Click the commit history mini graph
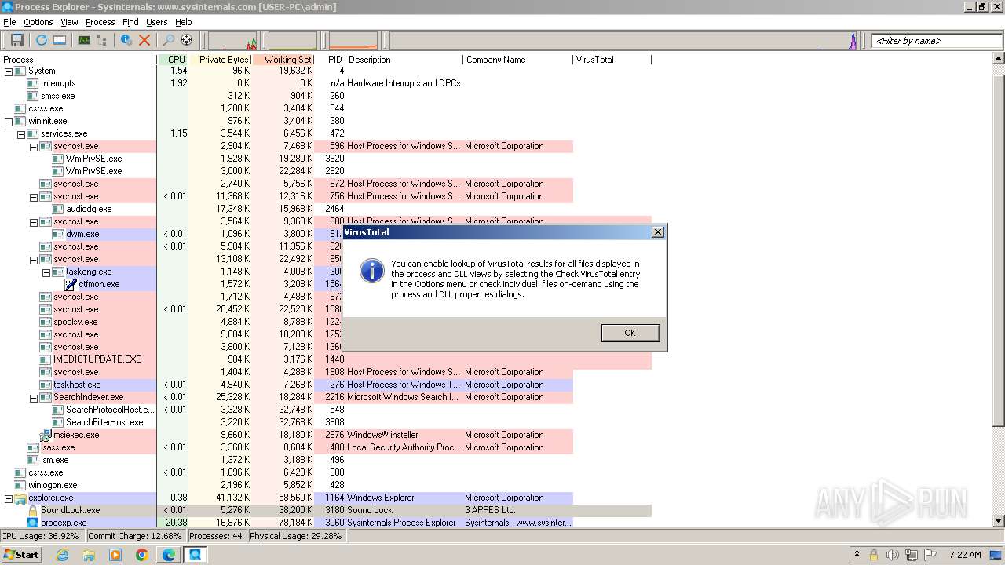The height and width of the screenshot is (565, 1005). coord(293,41)
